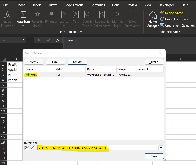Click Create from Selection command
The image size is (196, 165).
177,26
